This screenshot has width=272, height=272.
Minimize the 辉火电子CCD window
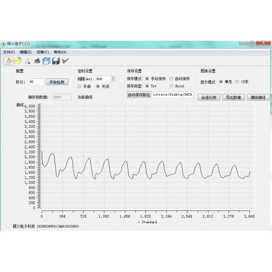point(244,43)
